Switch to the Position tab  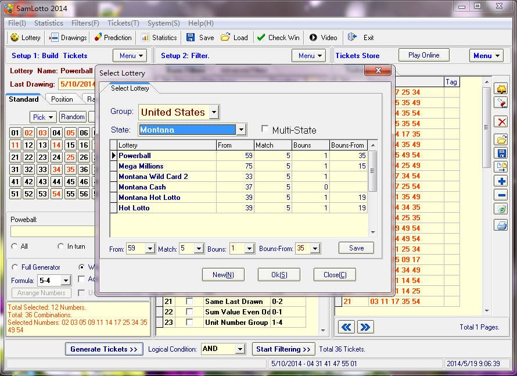click(62, 99)
